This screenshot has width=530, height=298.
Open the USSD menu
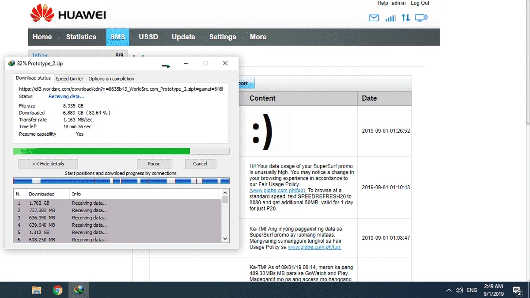(148, 37)
